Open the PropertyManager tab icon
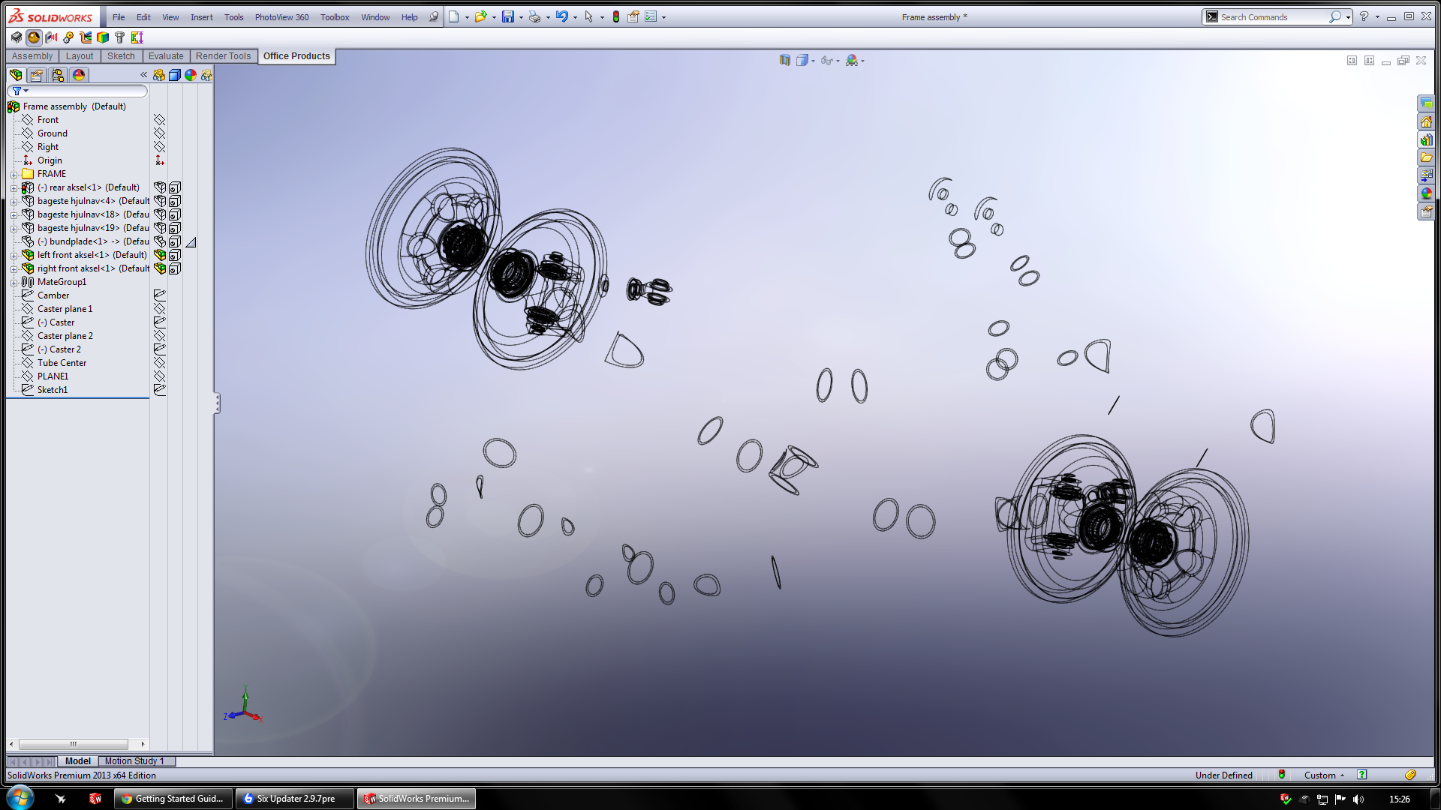This screenshot has height=810, width=1441. point(37,75)
